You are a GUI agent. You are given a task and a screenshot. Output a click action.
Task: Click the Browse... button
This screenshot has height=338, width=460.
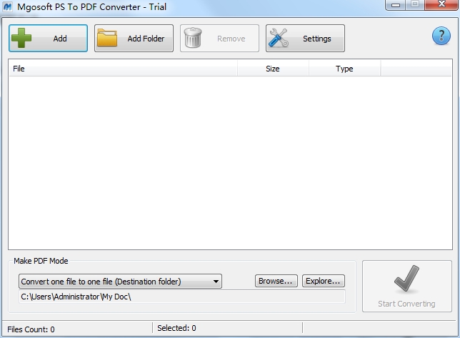coord(276,281)
